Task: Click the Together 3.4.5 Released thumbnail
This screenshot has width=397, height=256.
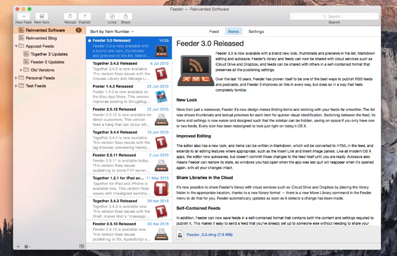Action: (x=161, y=74)
